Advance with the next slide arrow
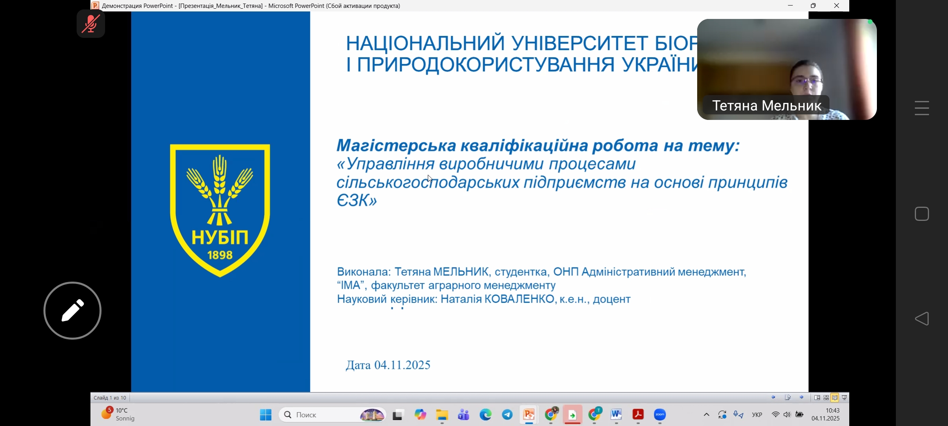 (801, 397)
